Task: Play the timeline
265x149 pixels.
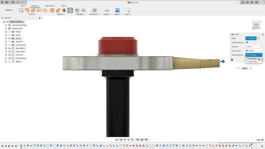Action: 9,146
